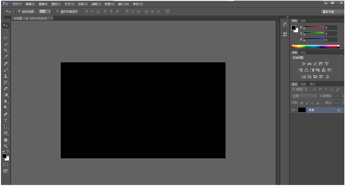346x186 pixels.
Task: Add a Brightness/Contrast adjustment
Action: point(303,64)
